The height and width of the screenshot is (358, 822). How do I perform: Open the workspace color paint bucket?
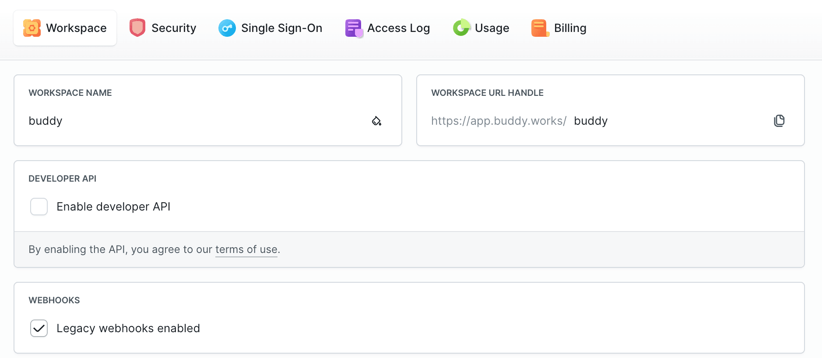[x=376, y=121]
